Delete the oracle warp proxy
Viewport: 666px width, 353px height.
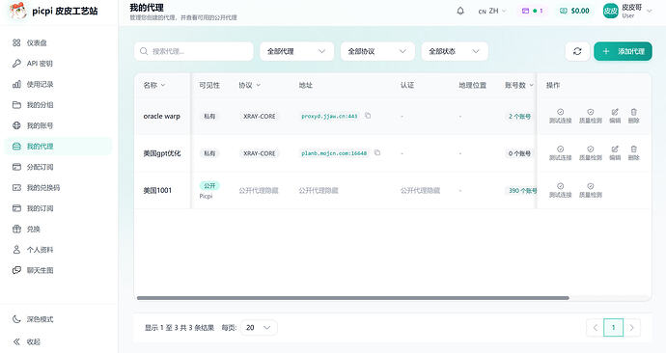(x=634, y=116)
